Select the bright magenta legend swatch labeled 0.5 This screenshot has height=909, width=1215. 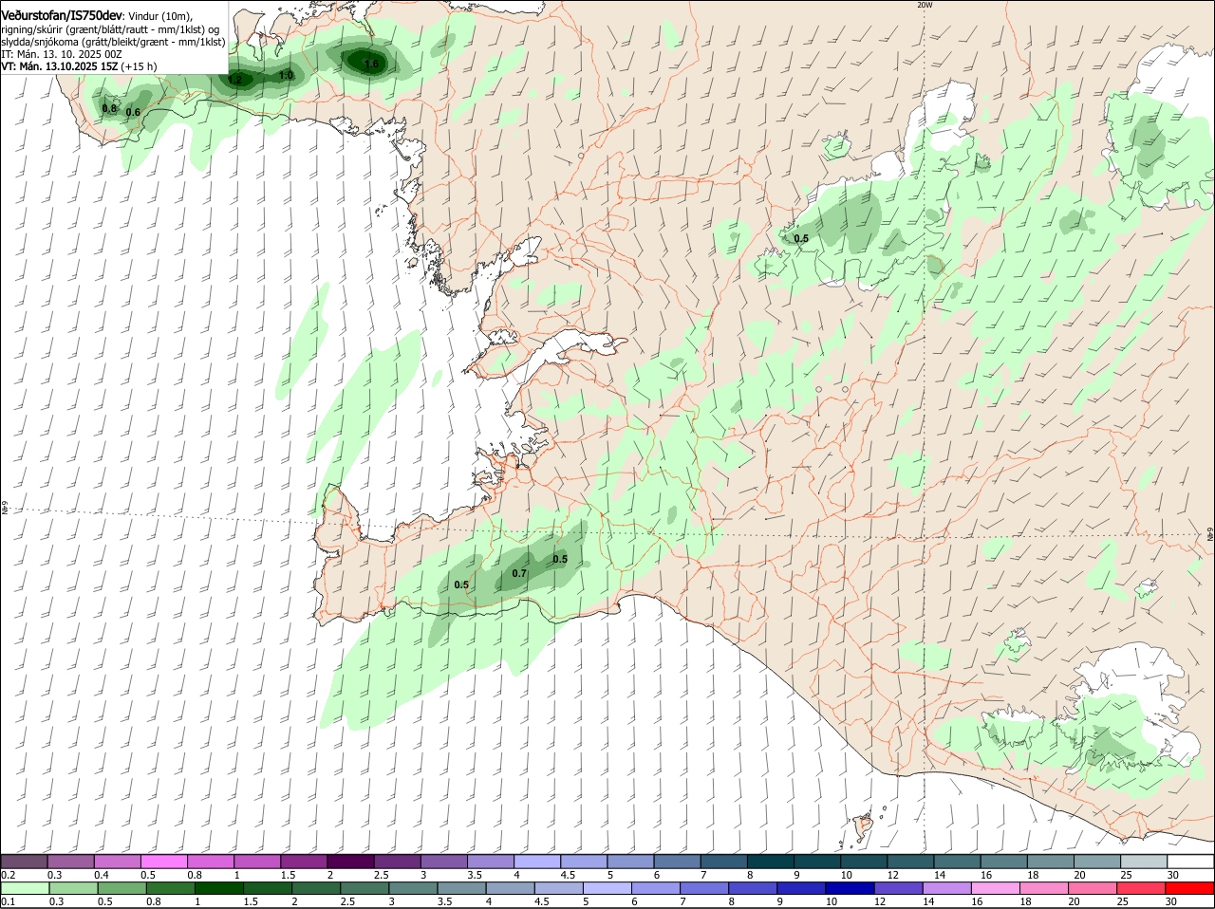point(163,861)
